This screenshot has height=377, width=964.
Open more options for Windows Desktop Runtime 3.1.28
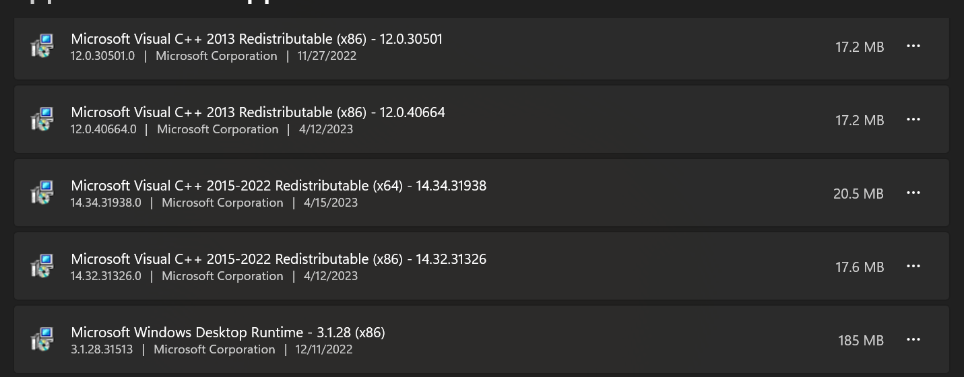coord(913,340)
